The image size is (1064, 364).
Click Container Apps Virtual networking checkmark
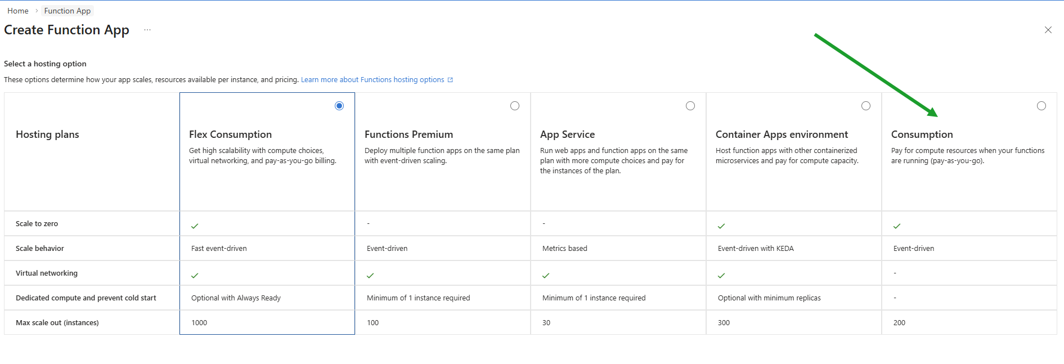[721, 276]
